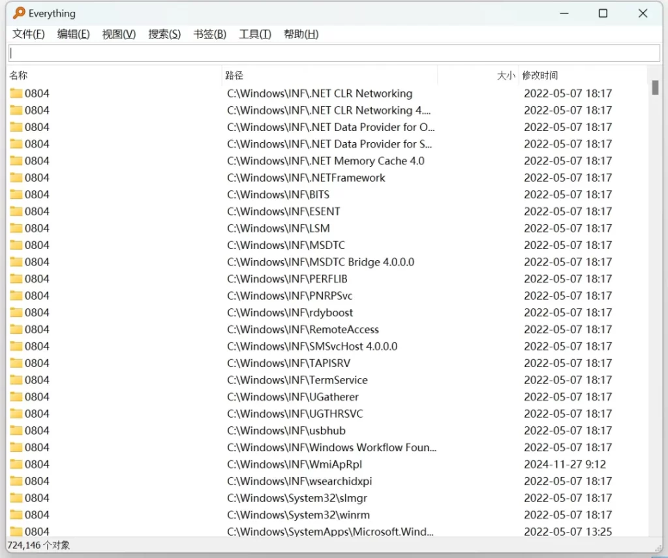Open the 帮助(H) menu
The height and width of the screenshot is (558, 668).
click(x=301, y=34)
